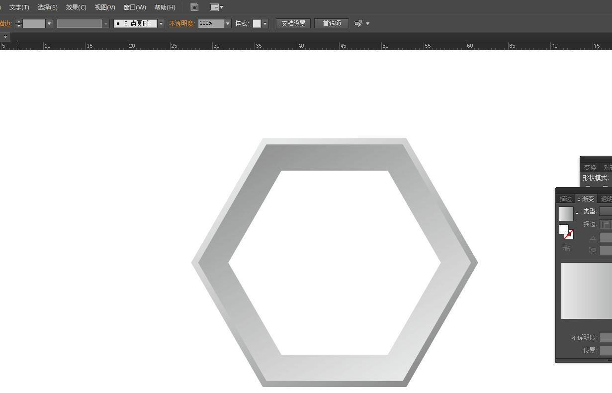The width and height of the screenshot is (612, 393).
Task: Switch to the 描边 panel tab
Action: [x=566, y=198]
